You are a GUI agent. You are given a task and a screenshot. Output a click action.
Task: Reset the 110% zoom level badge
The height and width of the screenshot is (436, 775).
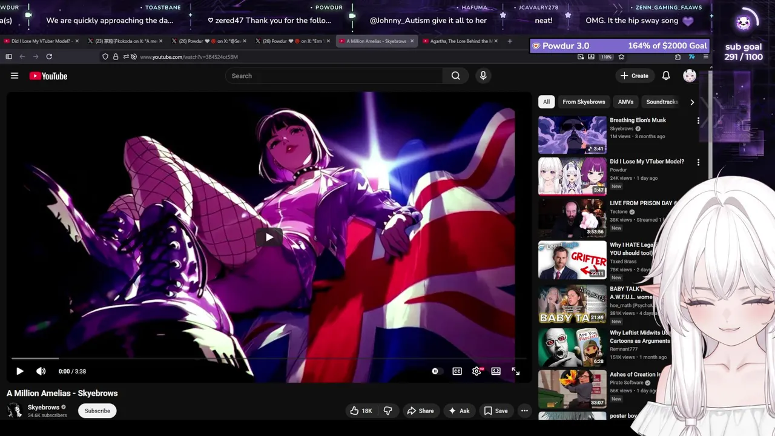click(x=606, y=56)
